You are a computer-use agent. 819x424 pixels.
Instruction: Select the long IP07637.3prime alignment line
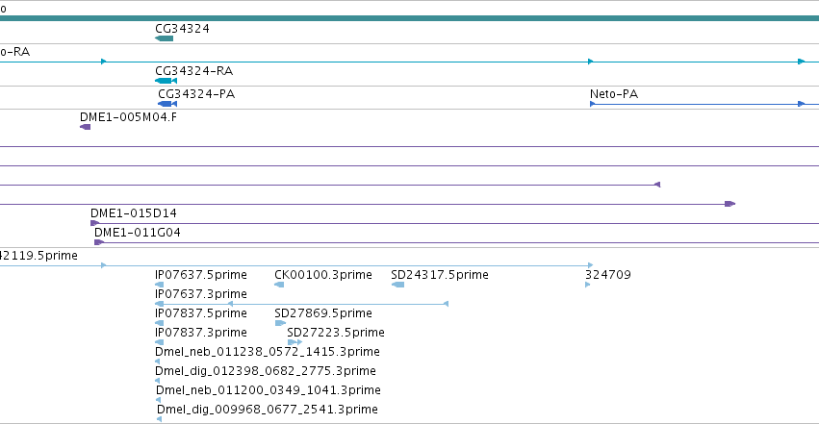pyautogui.click(x=301, y=304)
